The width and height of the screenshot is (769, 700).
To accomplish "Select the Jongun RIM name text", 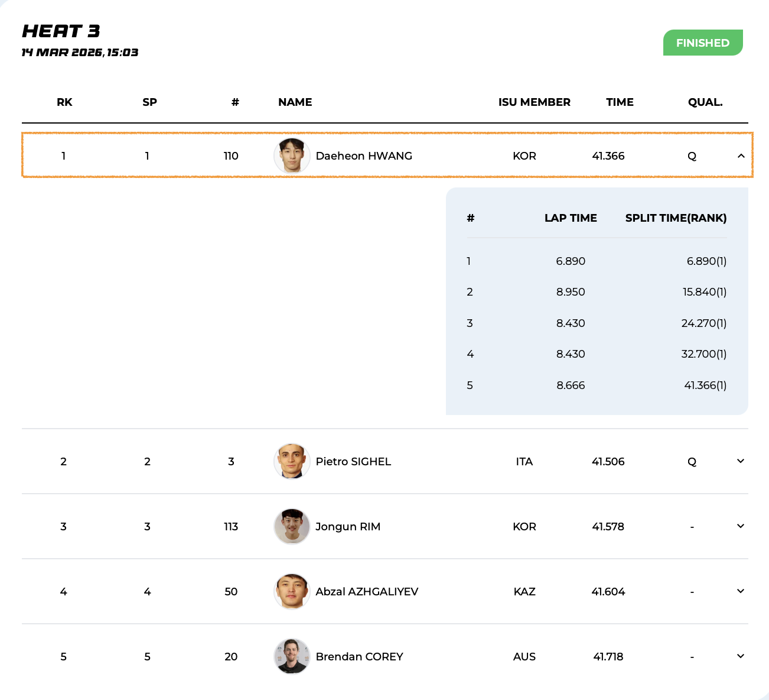I will pyautogui.click(x=348, y=527).
